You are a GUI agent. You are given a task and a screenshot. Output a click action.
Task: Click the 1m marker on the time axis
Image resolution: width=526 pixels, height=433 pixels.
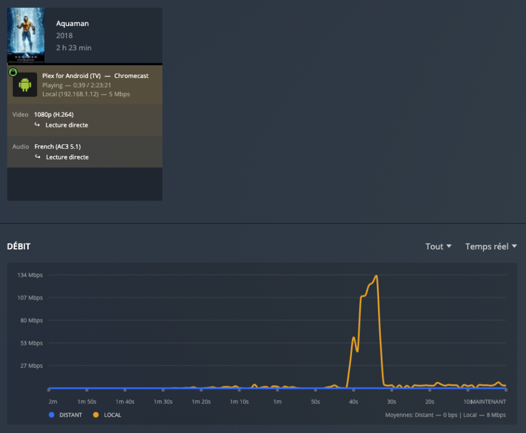pos(277,401)
